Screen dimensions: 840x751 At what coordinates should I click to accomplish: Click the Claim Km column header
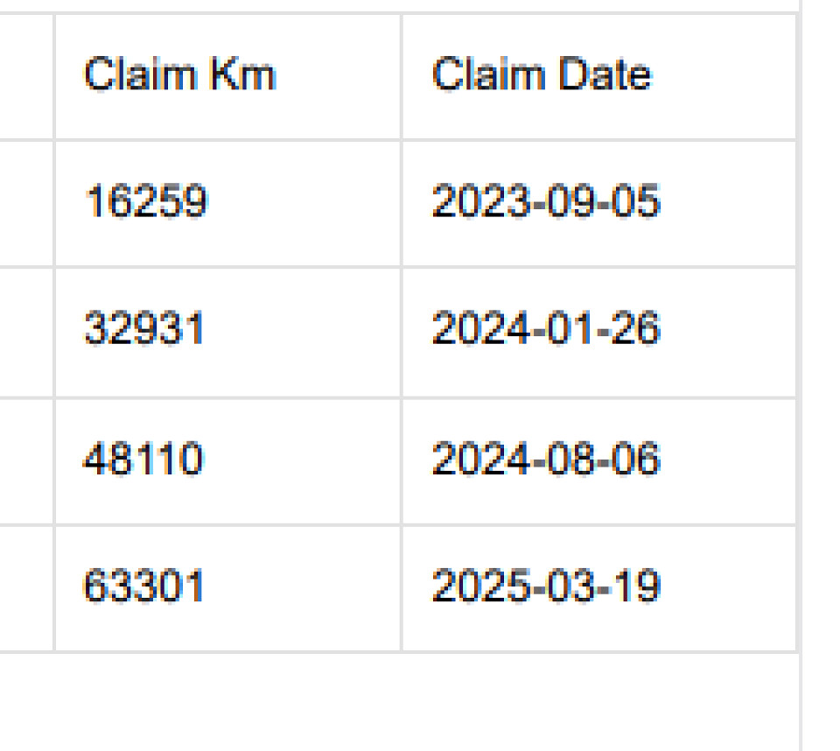[x=179, y=76]
